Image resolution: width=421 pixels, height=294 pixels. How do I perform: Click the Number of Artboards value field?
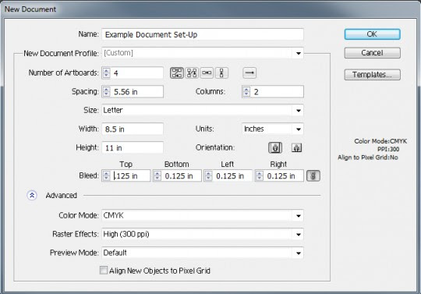(137, 73)
